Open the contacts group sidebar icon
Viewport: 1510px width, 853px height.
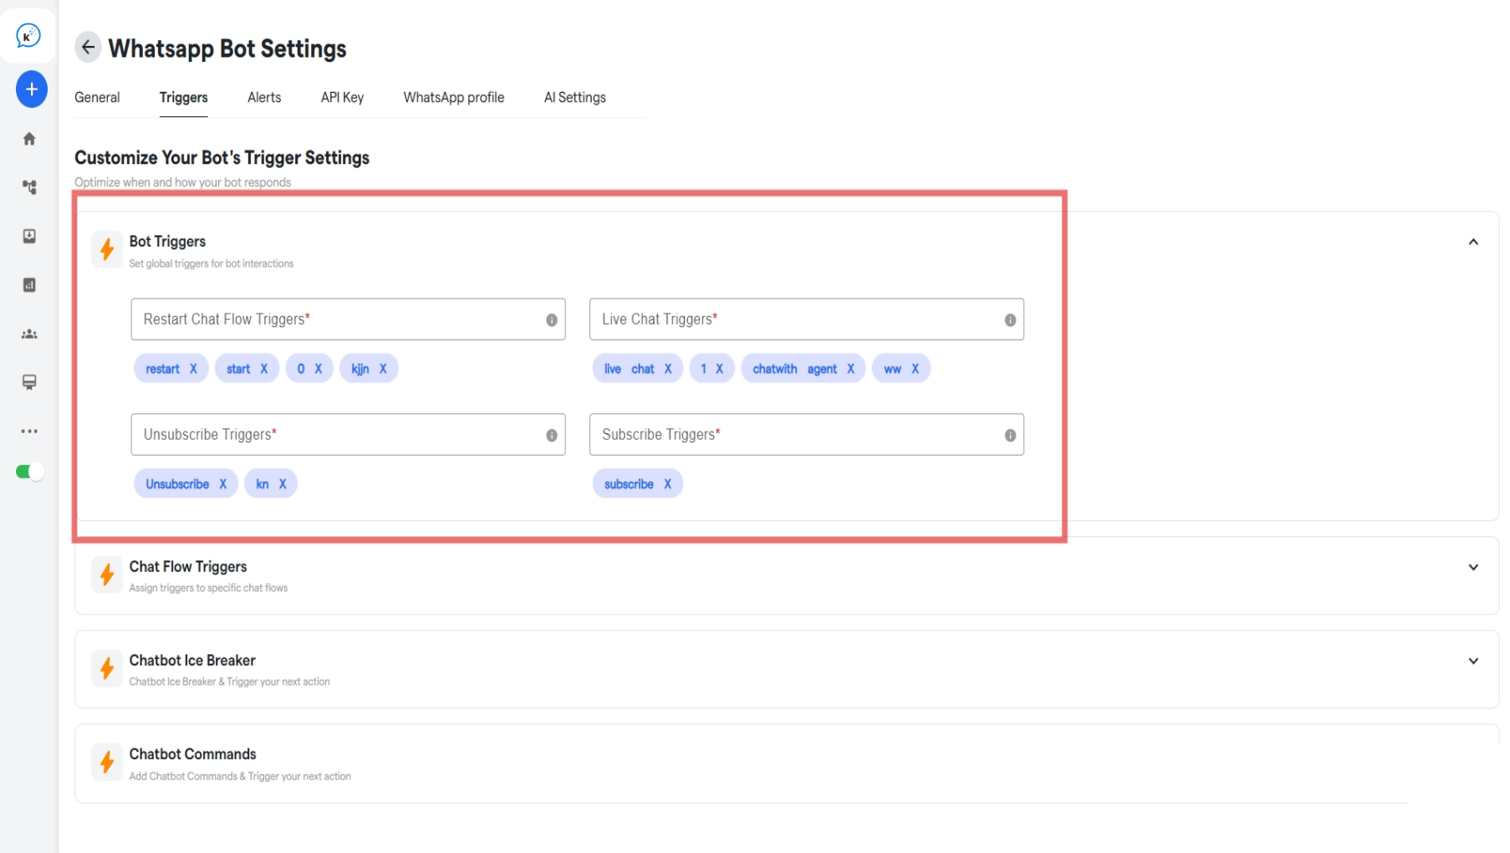coord(29,334)
